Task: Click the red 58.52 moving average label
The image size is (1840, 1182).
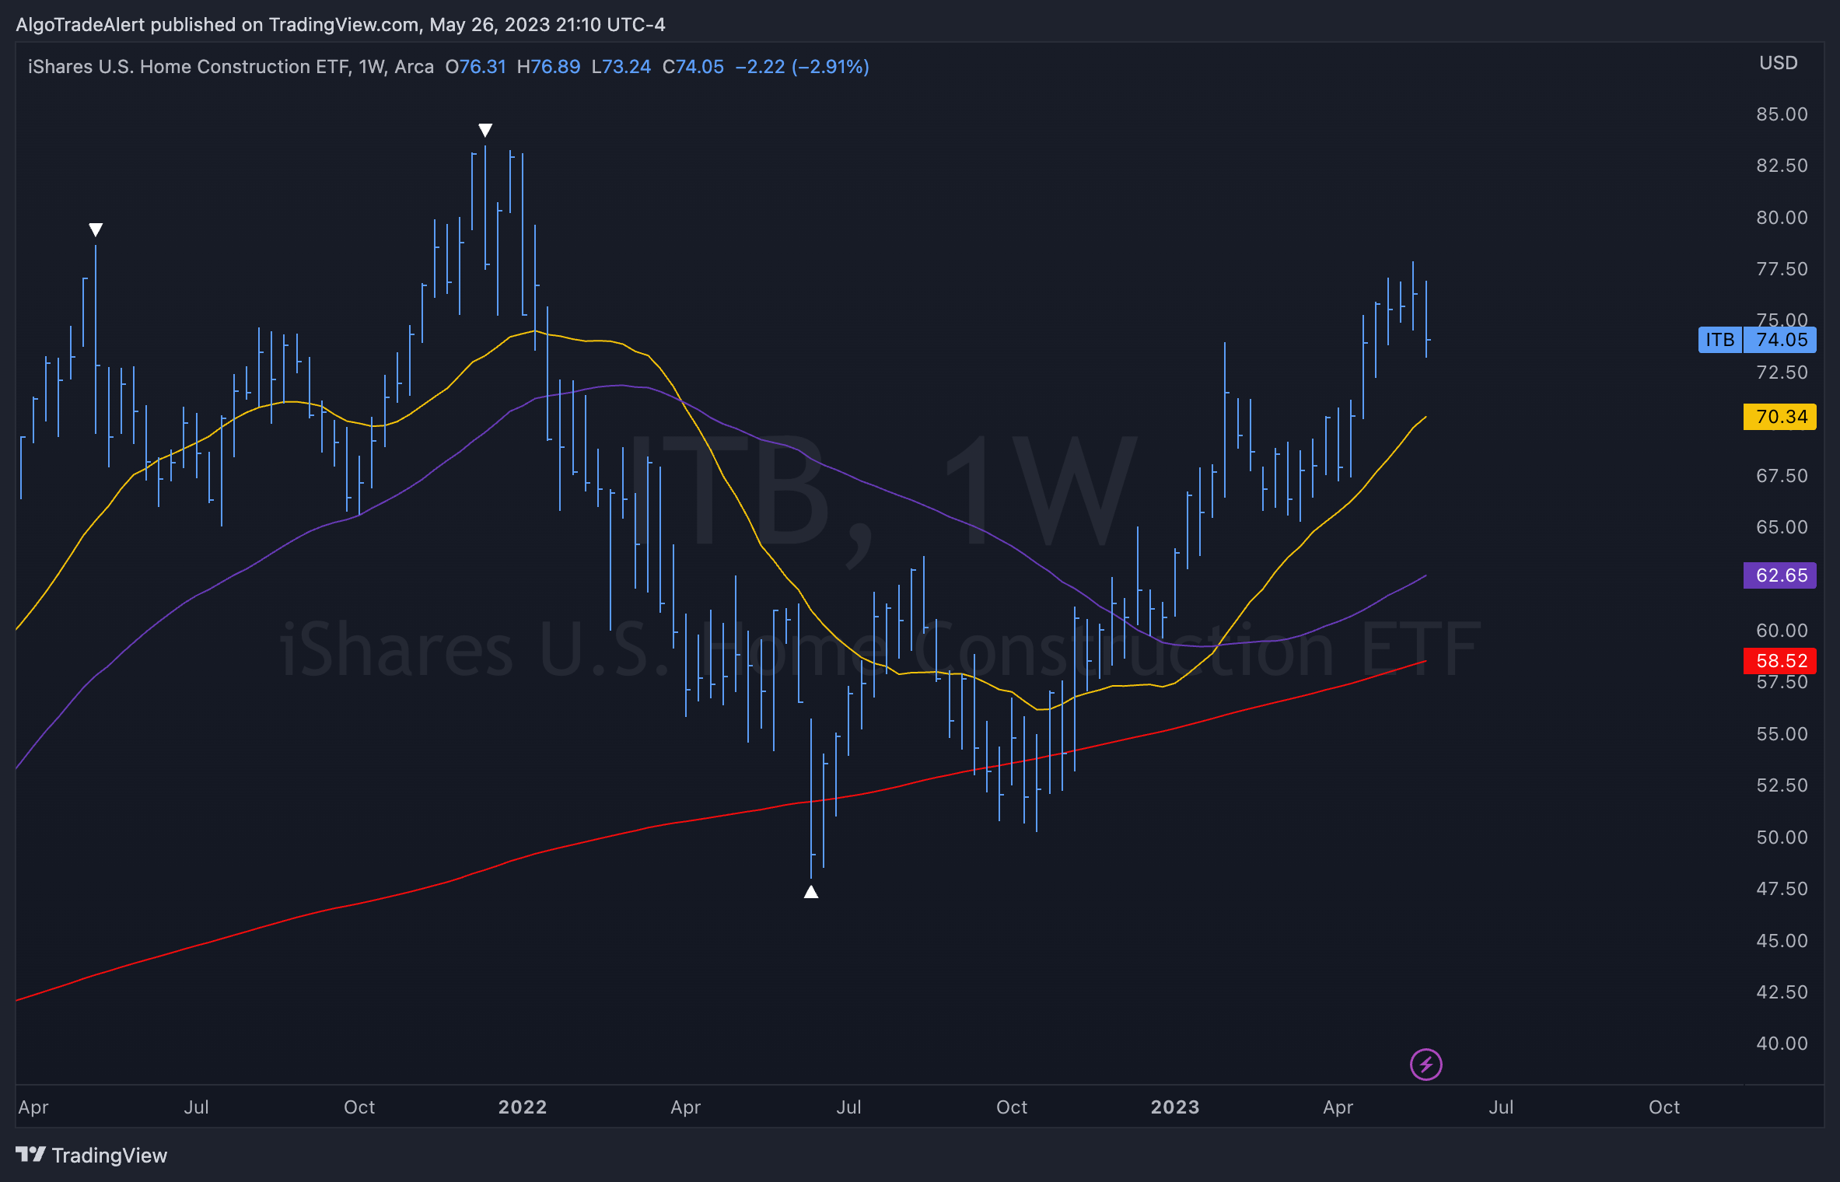Action: [x=1780, y=661]
